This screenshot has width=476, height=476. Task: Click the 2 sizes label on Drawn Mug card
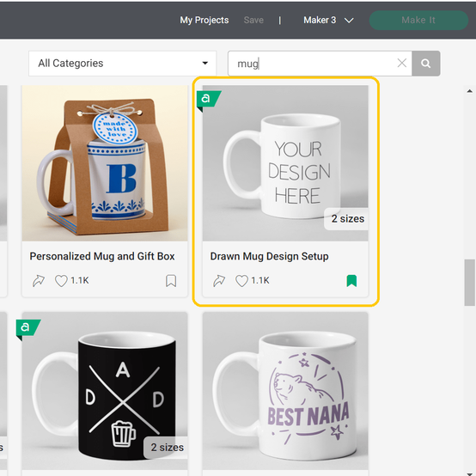point(347,219)
